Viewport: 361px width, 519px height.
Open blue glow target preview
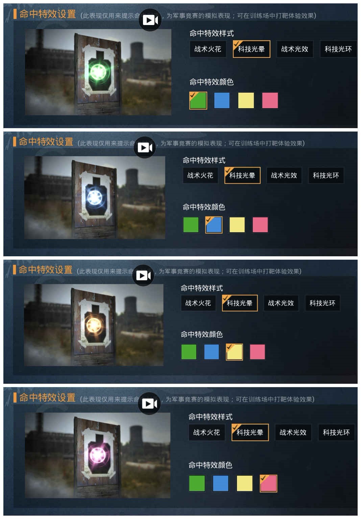coord(95,197)
